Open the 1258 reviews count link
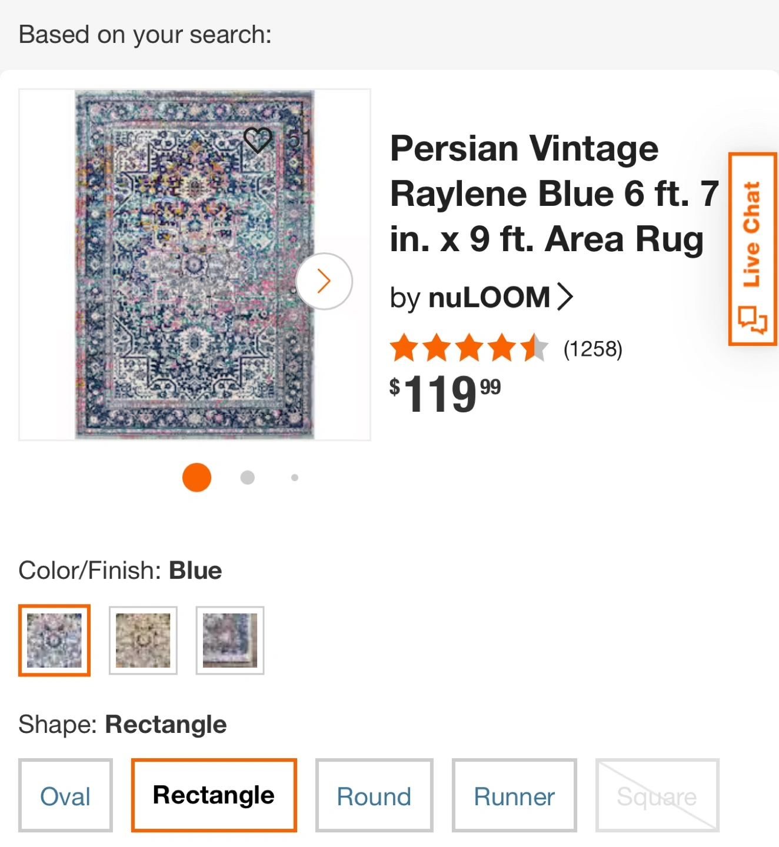Viewport: 779px width, 847px height. tap(592, 349)
